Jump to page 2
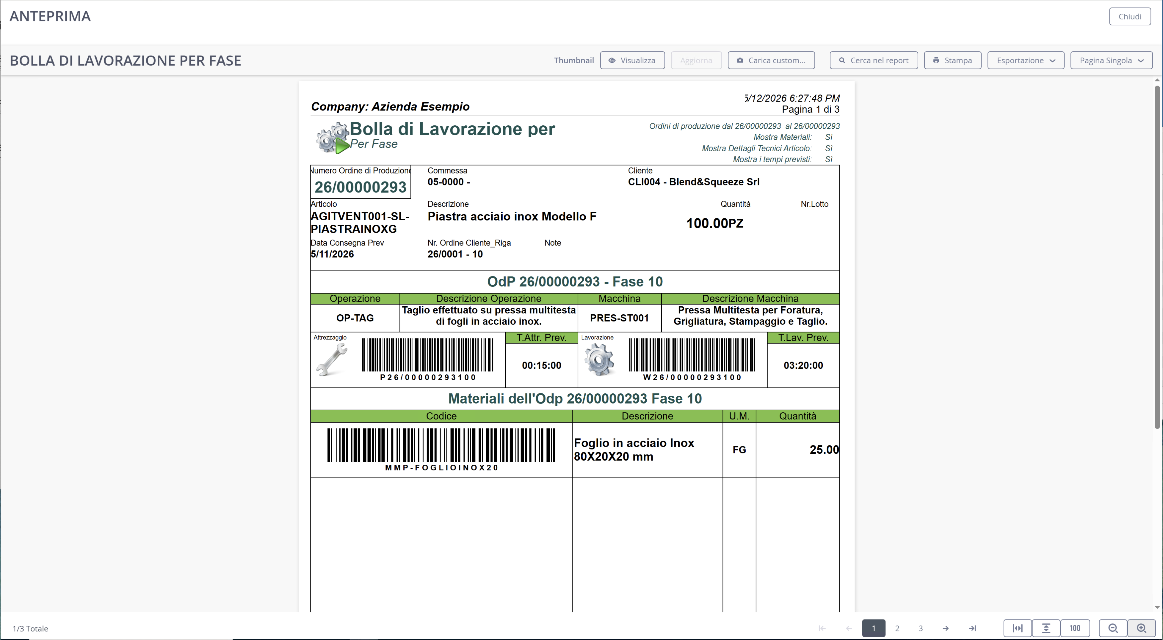Viewport: 1163px width, 640px height. click(x=897, y=628)
